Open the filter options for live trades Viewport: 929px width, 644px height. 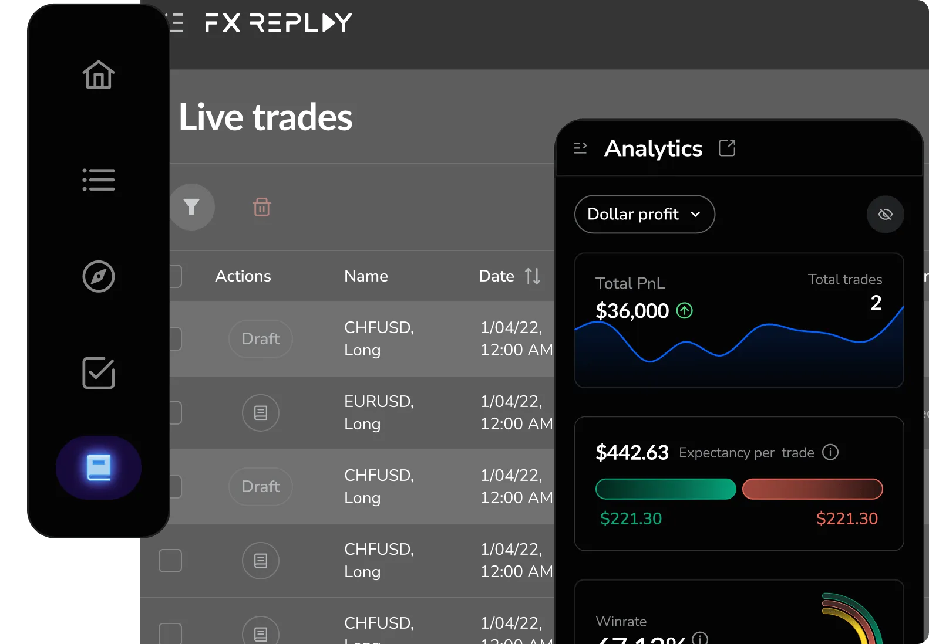tap(191, 207)
